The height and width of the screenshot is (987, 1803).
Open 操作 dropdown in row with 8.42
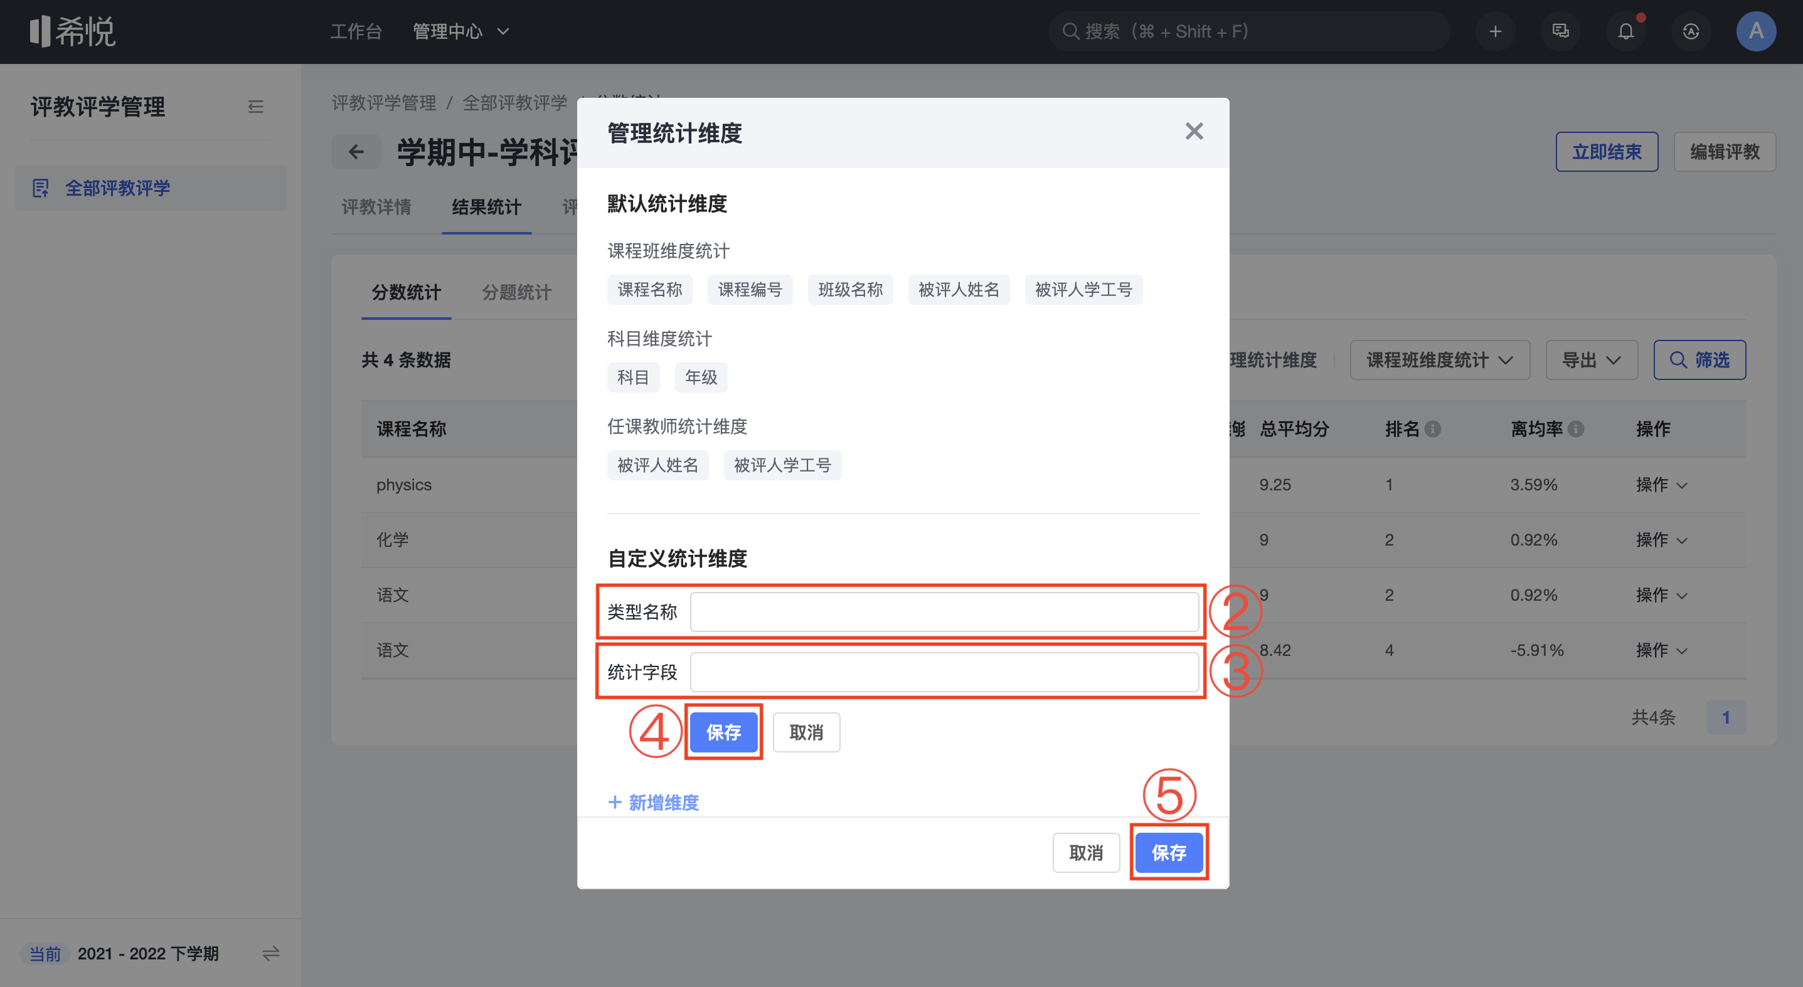coord(1662,650)
